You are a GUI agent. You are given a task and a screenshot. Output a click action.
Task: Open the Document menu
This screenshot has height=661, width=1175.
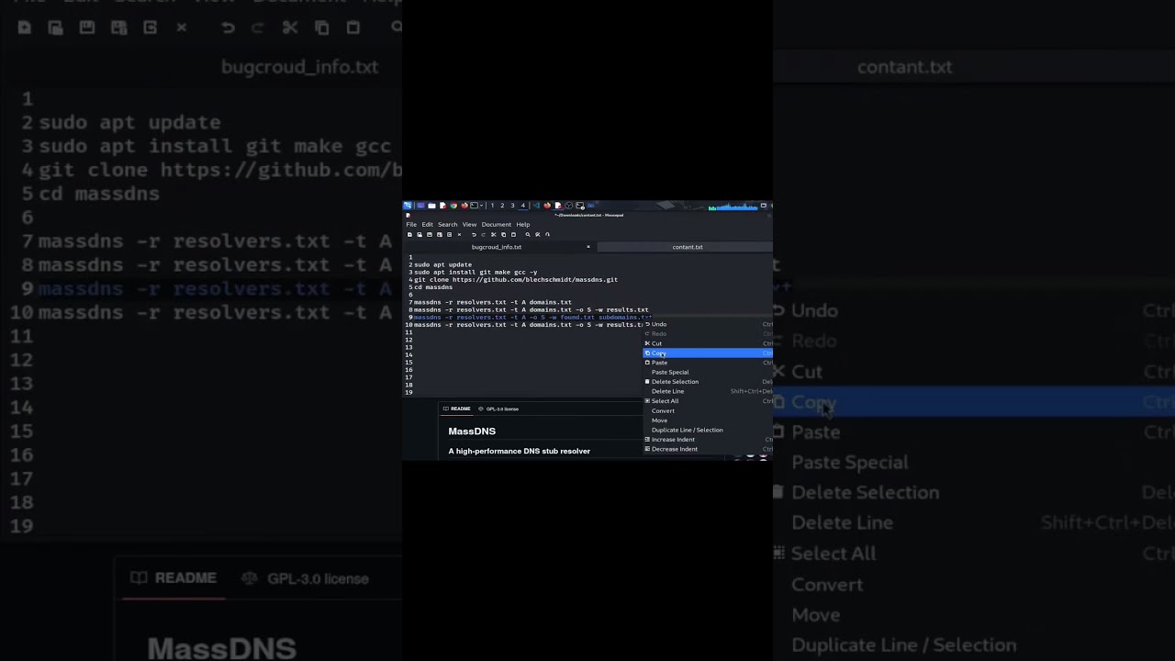click(x=497, y=225)
